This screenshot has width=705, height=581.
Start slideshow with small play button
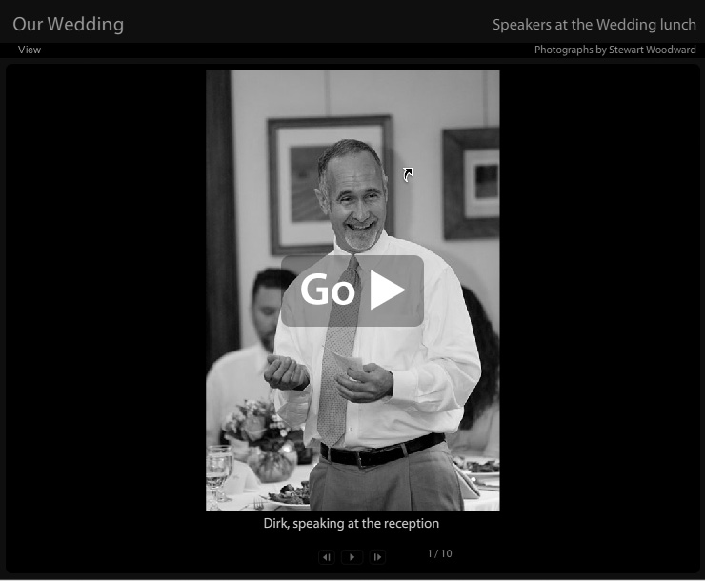click(352, 557)
